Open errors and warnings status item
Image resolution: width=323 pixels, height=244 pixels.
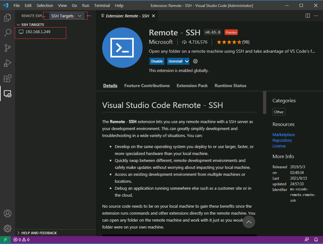click(x=21, y=240)
